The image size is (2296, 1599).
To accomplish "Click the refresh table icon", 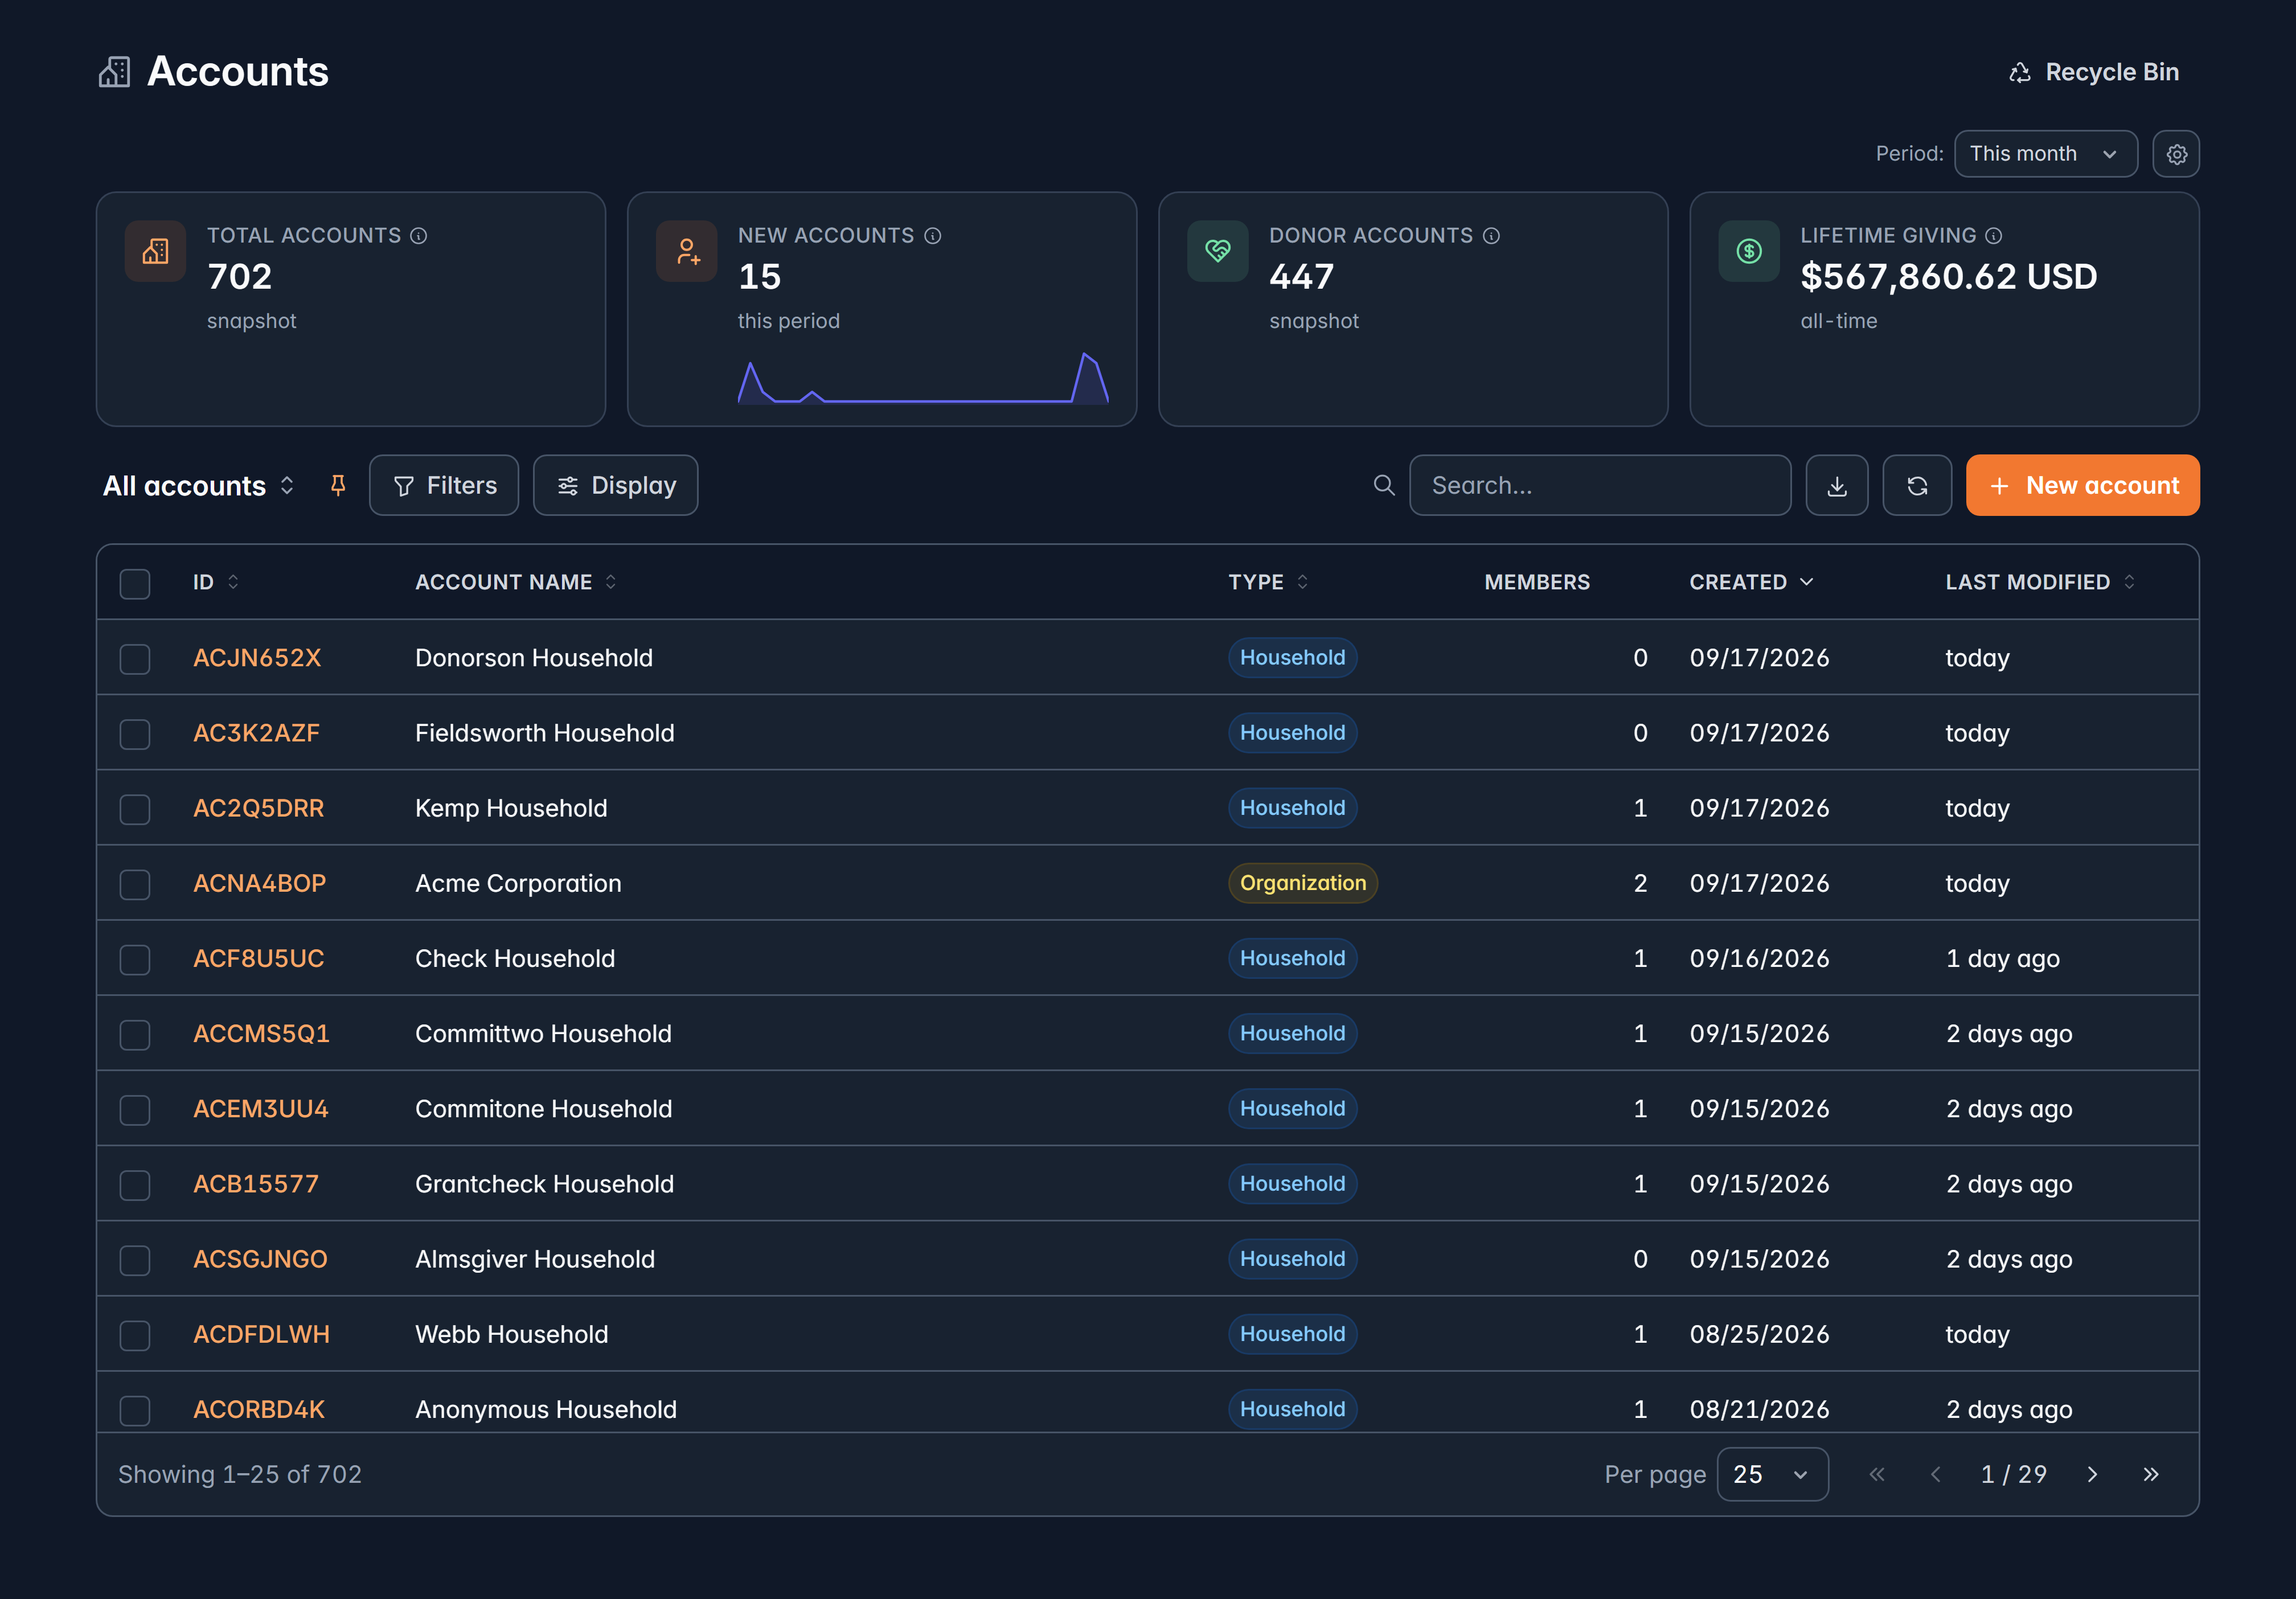I will point(1917,486).
